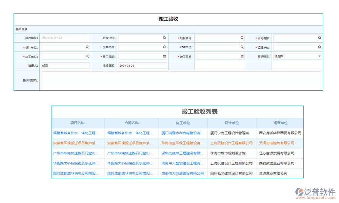The width and height of the screenshot is (339, 203).
Task: Click the search icon in 验收计划 field
Action: coord(164,38)
